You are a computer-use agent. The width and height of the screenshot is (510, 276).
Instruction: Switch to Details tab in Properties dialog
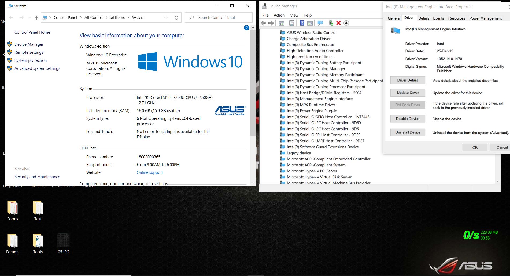pos(424,18)
